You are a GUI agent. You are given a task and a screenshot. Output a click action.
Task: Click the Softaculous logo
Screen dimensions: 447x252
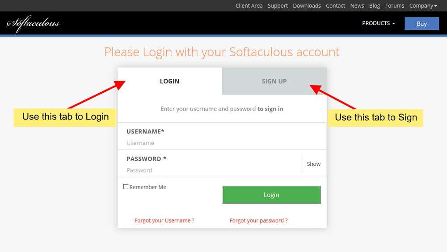(x=33, y=23)
